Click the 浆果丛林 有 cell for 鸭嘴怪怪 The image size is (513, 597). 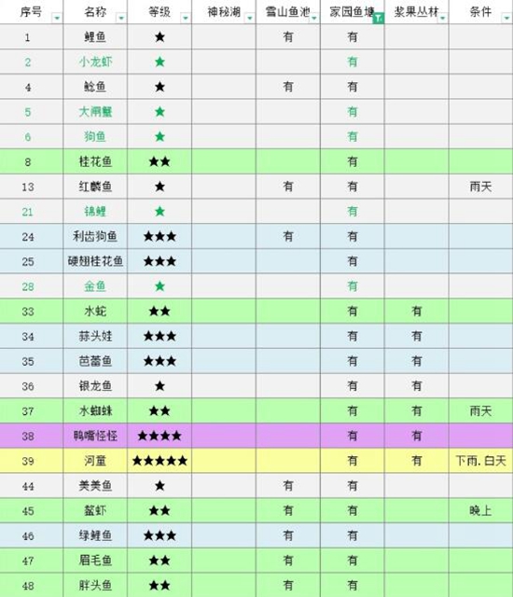click(x=417, y=436)
